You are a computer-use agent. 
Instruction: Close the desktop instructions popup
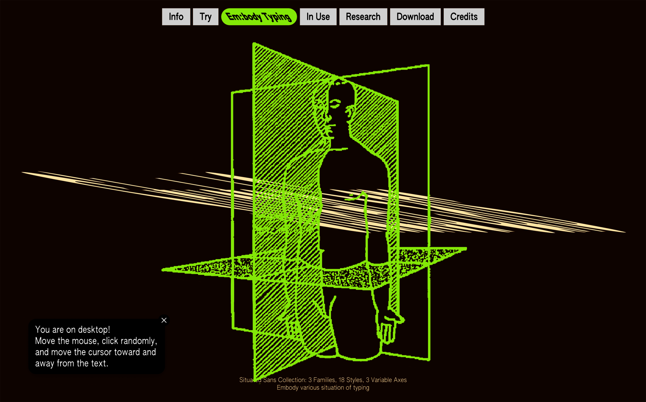click(164, 320)
